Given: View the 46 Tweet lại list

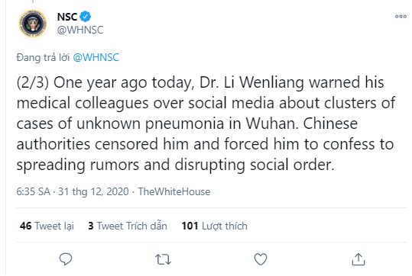Looking at the screenshot, I should tap(47, 226).
